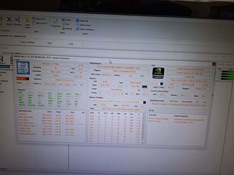Click the Dual-Channel mode field
Screen dimensions: 234x175
pyautogui.click(x=116, y=89)
